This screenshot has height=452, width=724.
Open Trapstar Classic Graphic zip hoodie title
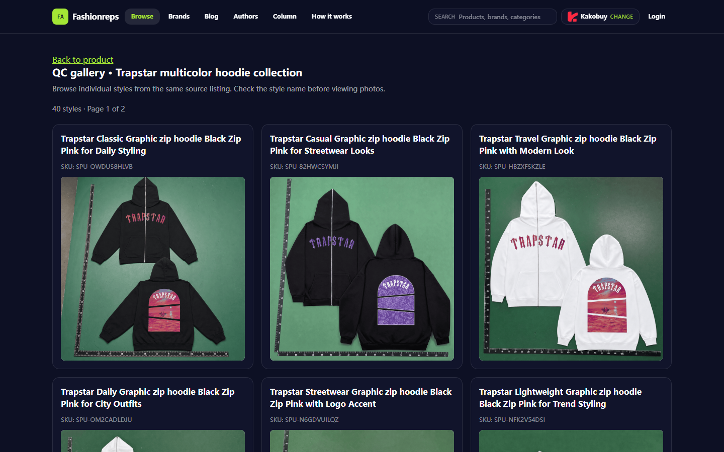click(x=151, y=145)
